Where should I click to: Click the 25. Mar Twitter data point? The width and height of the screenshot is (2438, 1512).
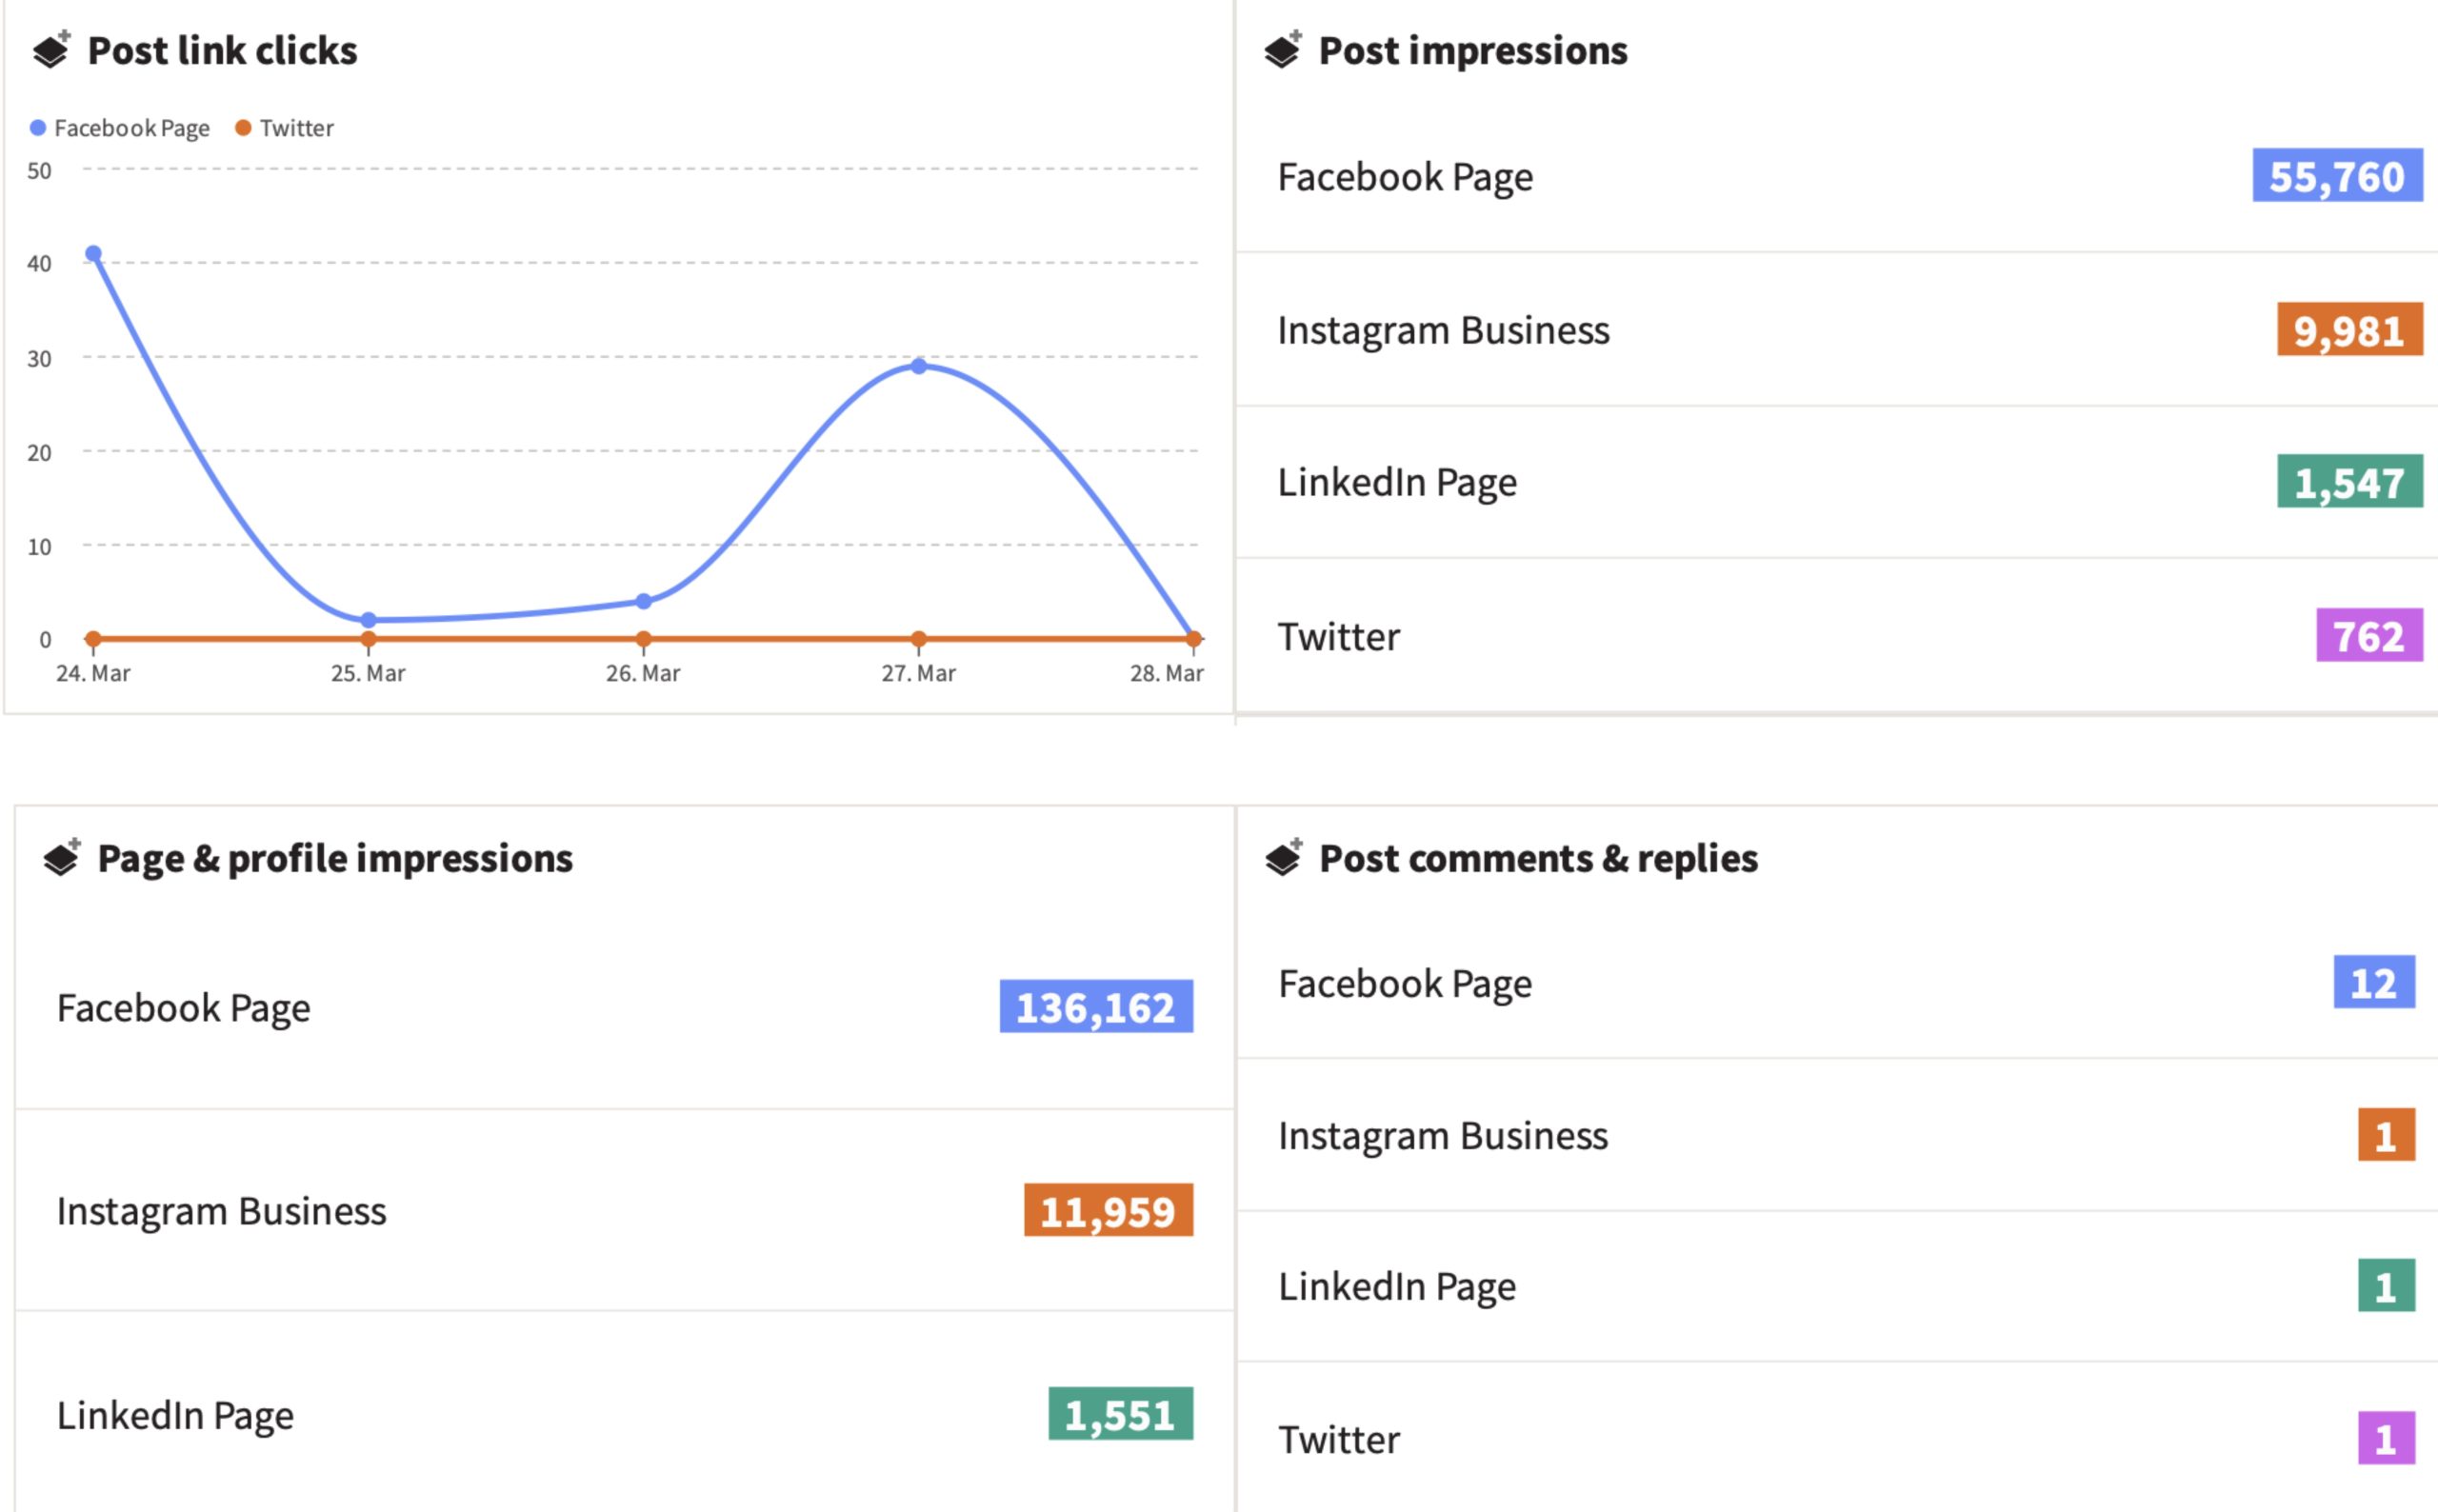[368, 638]
